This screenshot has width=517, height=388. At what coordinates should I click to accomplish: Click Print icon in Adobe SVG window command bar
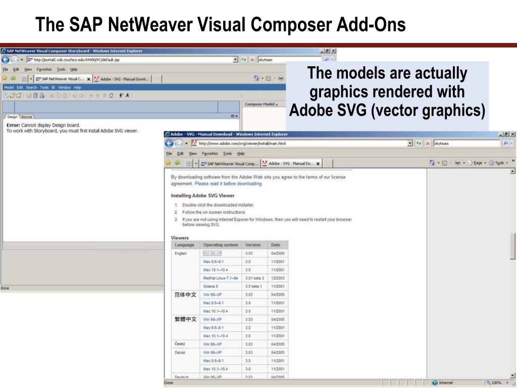pyautogui.click(x=457, y=163)
